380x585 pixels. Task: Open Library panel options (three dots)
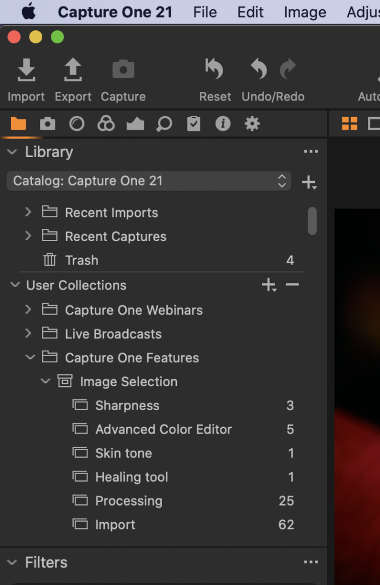311,151
